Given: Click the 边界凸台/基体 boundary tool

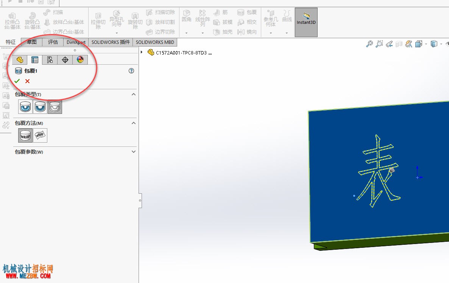Looking at the screenshot, I should (x=64, y=32).
